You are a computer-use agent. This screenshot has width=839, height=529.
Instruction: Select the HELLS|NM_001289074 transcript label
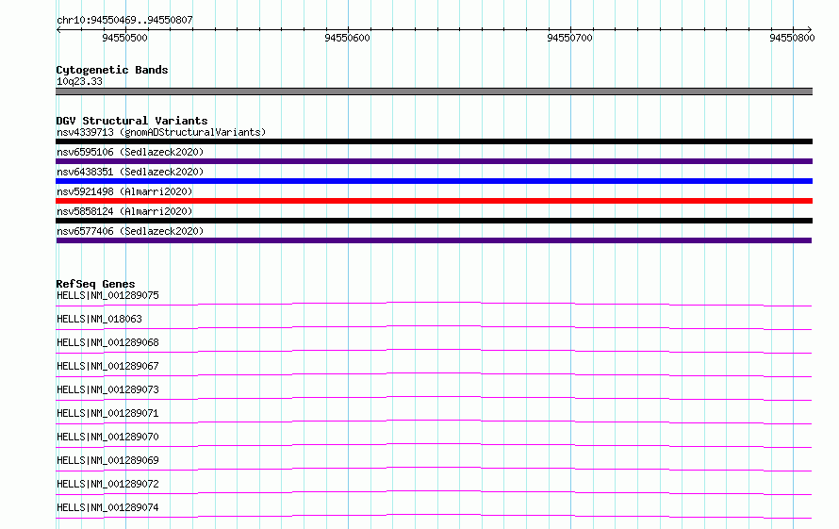107,507
